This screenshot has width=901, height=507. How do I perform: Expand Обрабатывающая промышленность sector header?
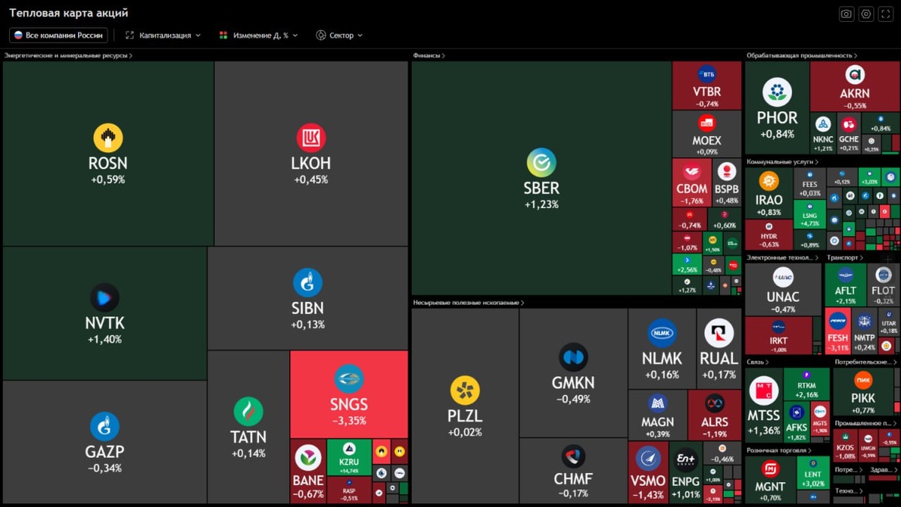tap(802, 56)
